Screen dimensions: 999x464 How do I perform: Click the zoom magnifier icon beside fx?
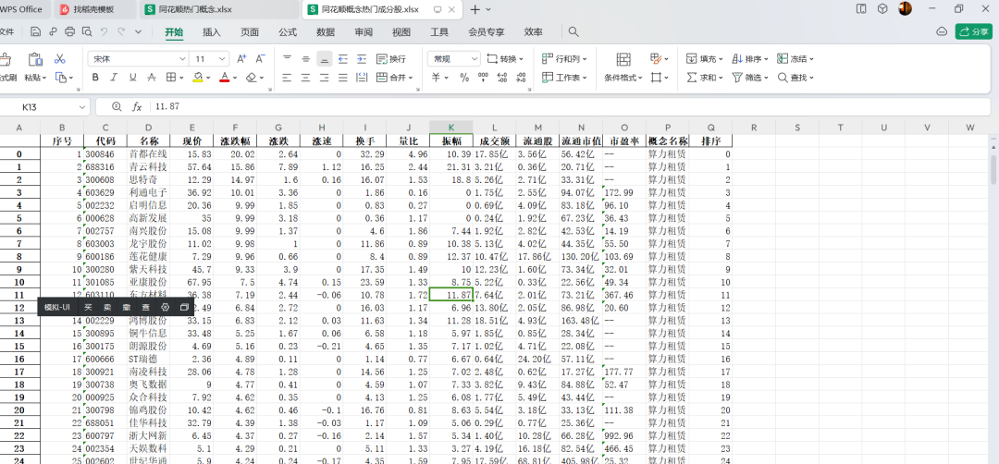coord(116,107)
